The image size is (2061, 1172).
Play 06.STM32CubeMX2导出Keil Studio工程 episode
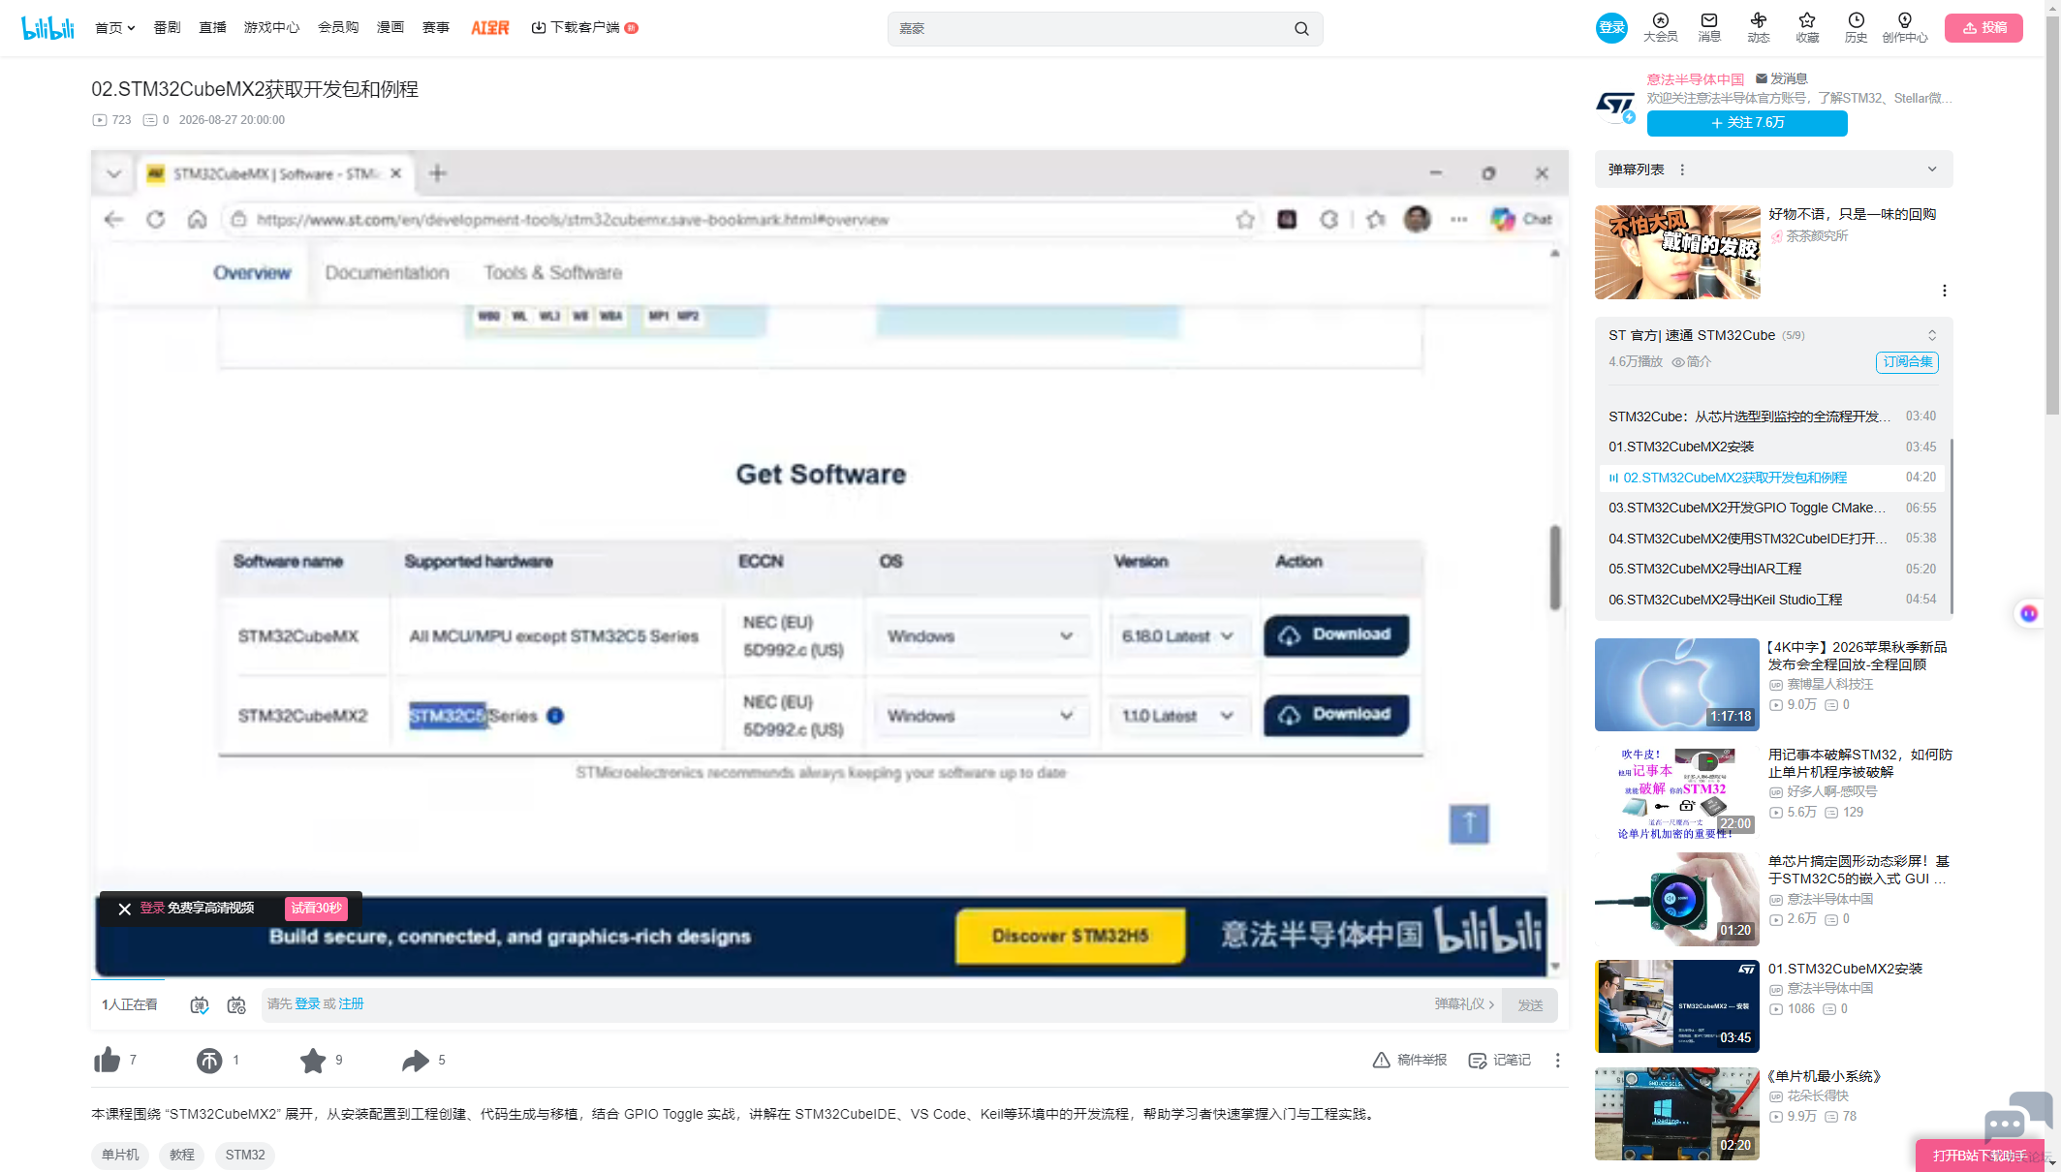coord(1772,600)
